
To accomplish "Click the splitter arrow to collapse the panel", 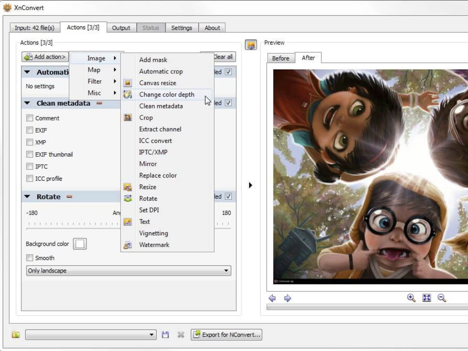I will click(251, 185).
